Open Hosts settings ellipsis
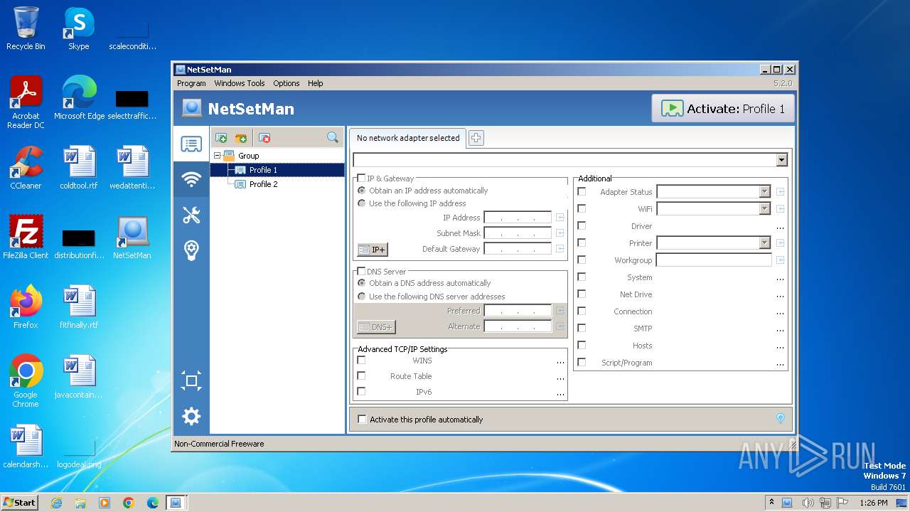910x512 pixels. tap(780, 346)
